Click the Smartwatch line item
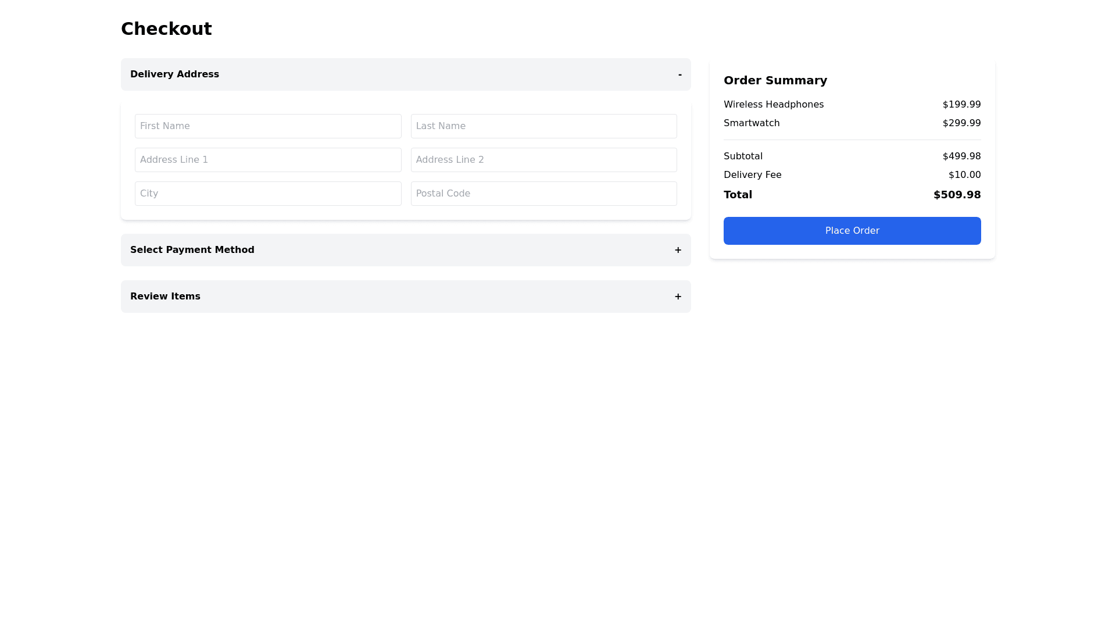This screenshot has width=1116, height=628. pyautogui.click(x=752, y=123)
